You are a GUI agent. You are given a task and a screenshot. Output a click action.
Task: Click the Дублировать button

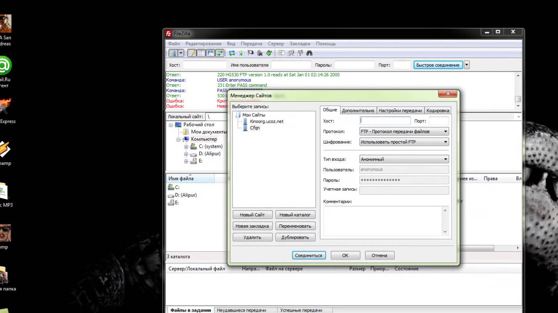[x=295, y=237]
